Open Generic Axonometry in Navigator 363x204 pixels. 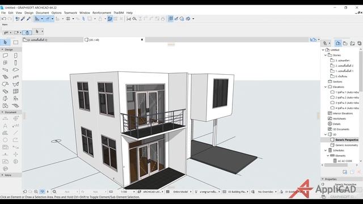(347, 145)
